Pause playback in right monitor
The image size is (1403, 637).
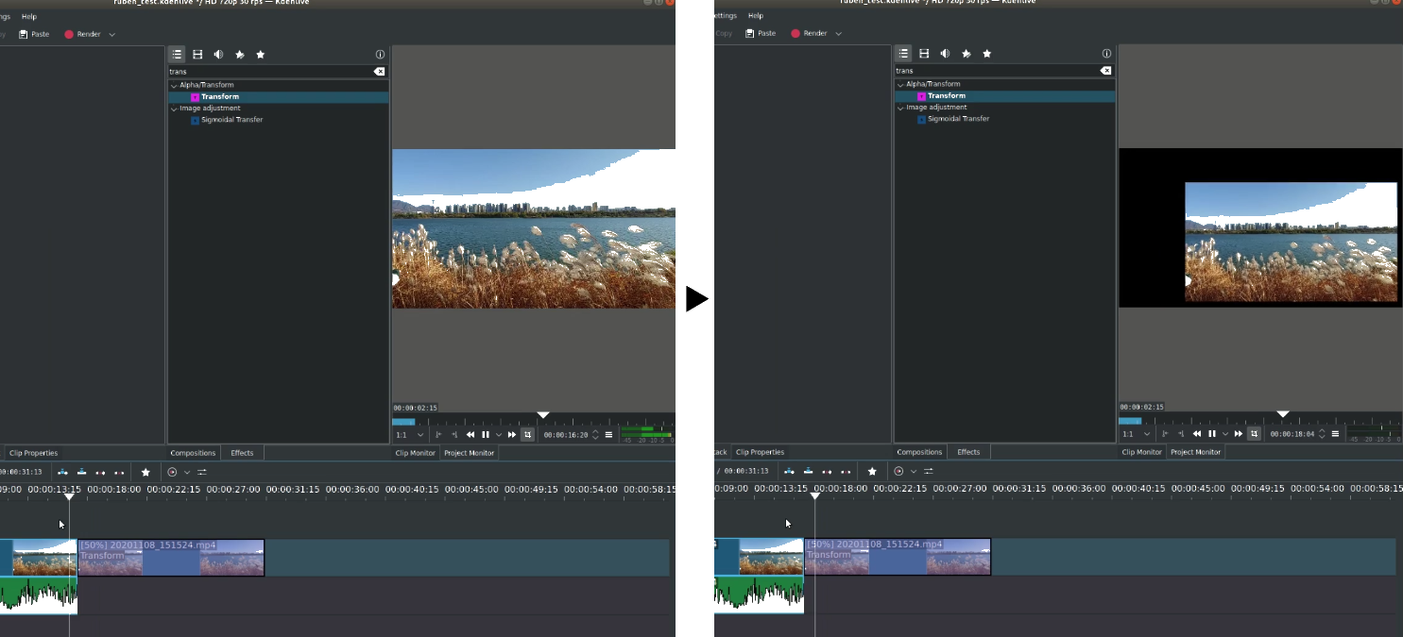tap(1212, 434)
